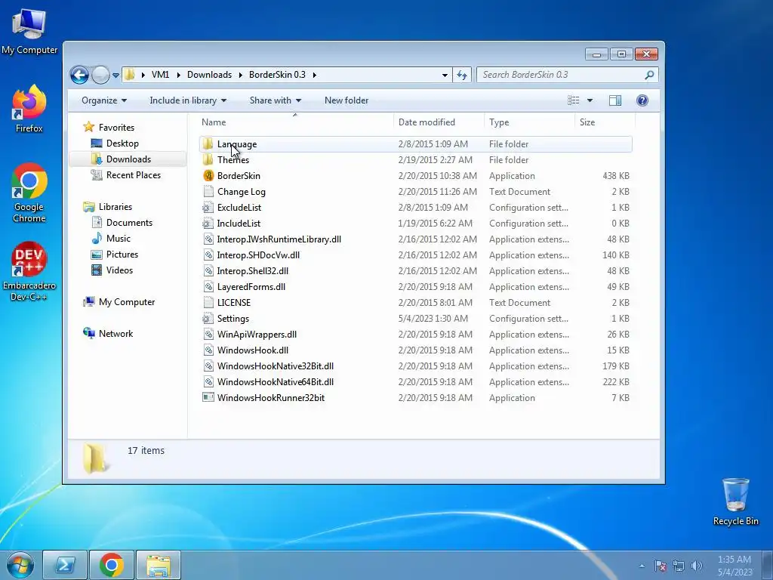Sort by the Type column header
Screen dimensions: 773x580
tap(529, 122)
